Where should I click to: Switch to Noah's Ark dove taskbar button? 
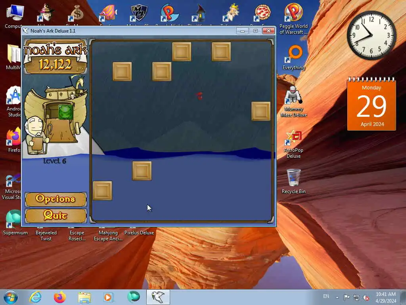(x=158, y=297)
